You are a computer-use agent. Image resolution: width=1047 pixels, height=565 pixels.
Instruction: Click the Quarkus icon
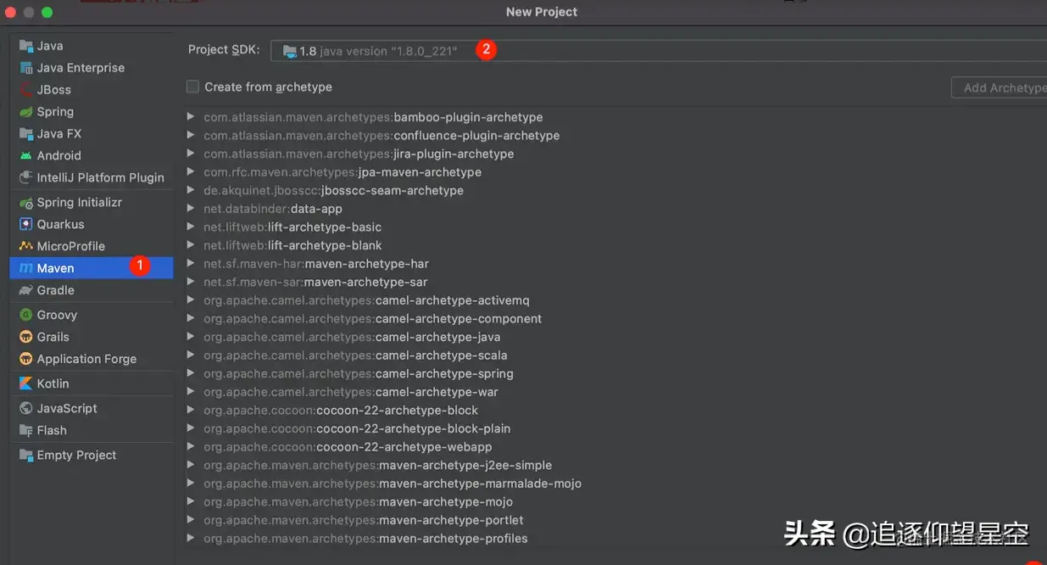[x=26, y=225]
